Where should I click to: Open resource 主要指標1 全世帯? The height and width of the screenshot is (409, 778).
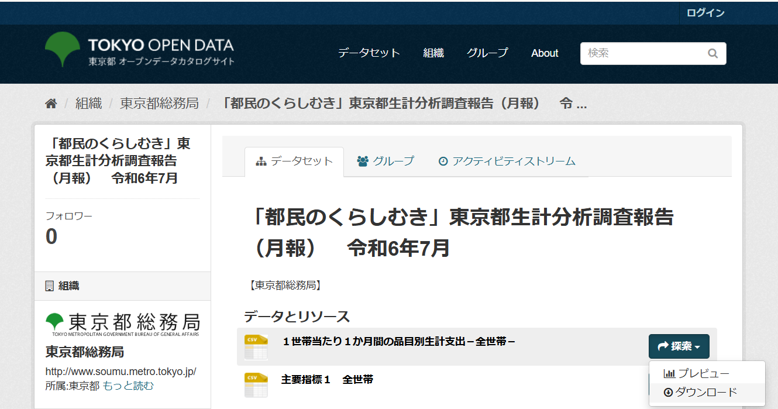(x=327, y=379)
